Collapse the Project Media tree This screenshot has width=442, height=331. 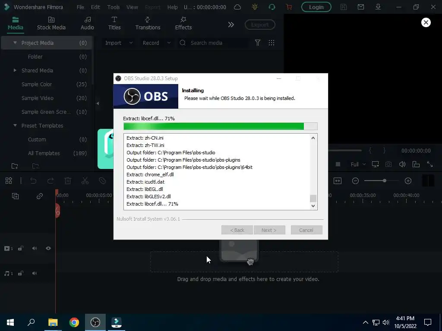(15, 43)
